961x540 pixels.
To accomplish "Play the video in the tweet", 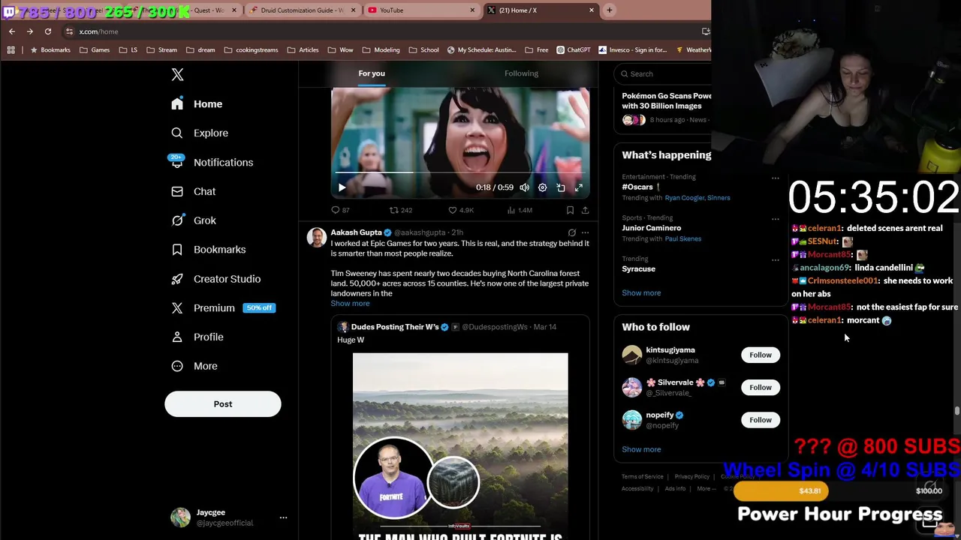I will tap(342, 187).
